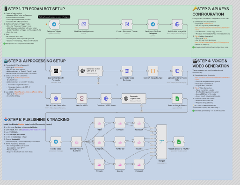The height and width of the screenshot is (185, 240).
Task: Open the Send a video Telegram node
Action: 56,142
